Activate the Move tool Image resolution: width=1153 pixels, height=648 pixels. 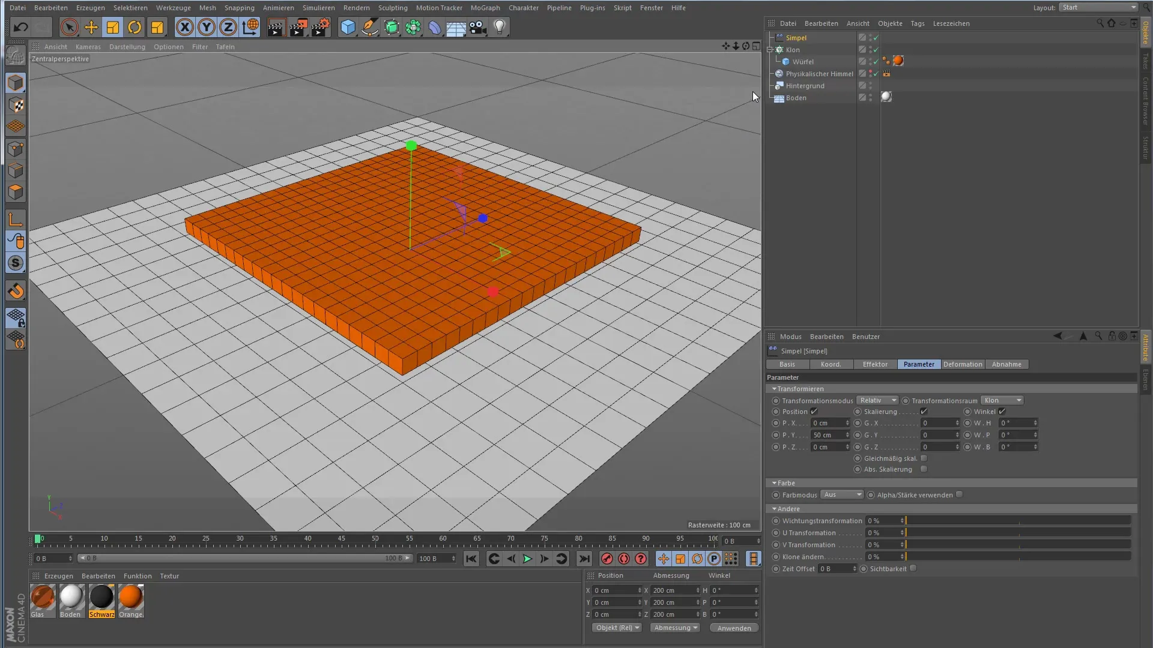click(x=91, y=27)
